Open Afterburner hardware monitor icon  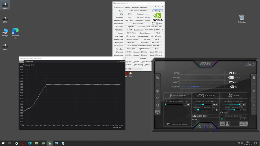pyautogui.click(x=157, y=112)
